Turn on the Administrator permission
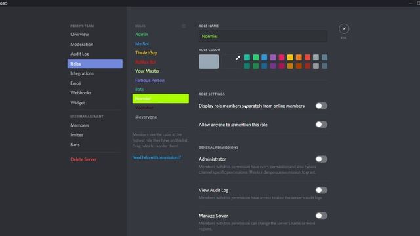 tap(321, 159)
